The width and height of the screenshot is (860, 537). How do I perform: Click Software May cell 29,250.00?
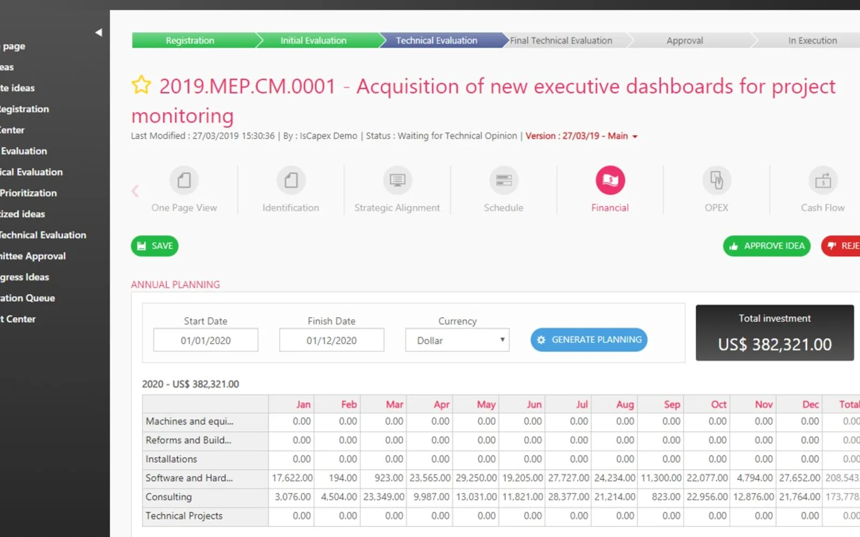tap(476, 478)
